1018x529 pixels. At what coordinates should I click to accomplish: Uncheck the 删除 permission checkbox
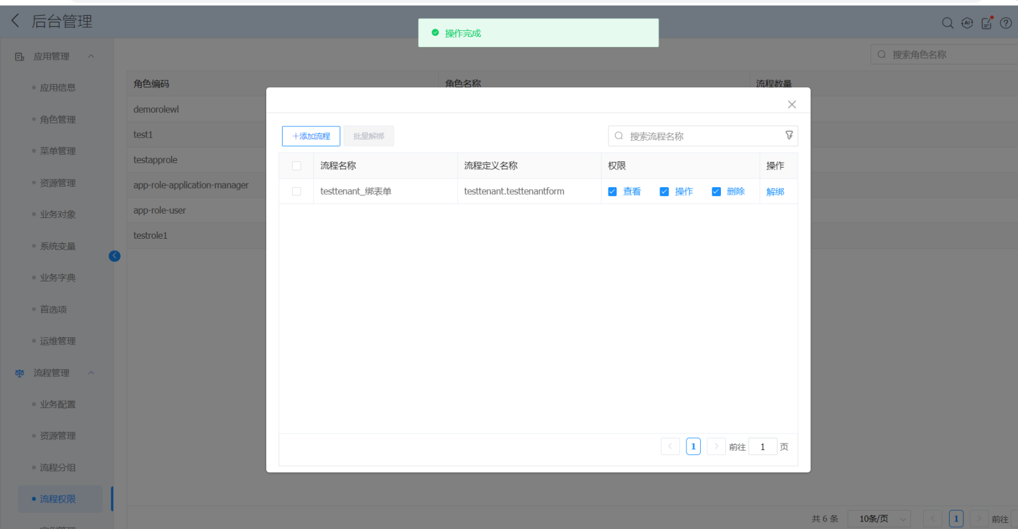point(716,192)
